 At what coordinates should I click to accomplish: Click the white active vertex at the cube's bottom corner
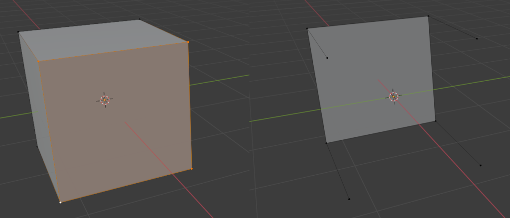pos(60,202)
